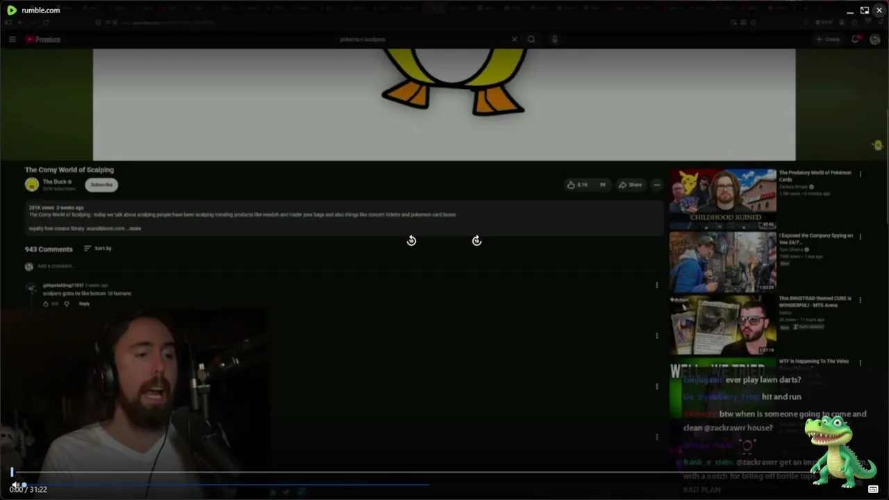Run search with the magnifier icon
The height and width of the screenshot is (500, 889).
[531, 40]
